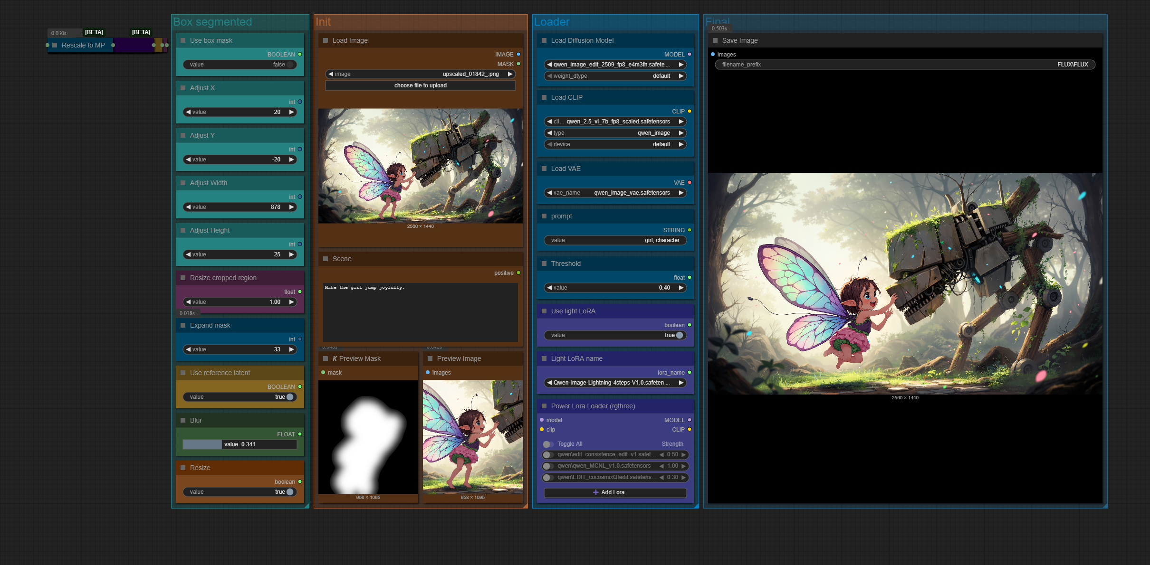Click the Loader group title
Image resolution: width=1150 pixels, height=565 pixels.
point(552,22)
